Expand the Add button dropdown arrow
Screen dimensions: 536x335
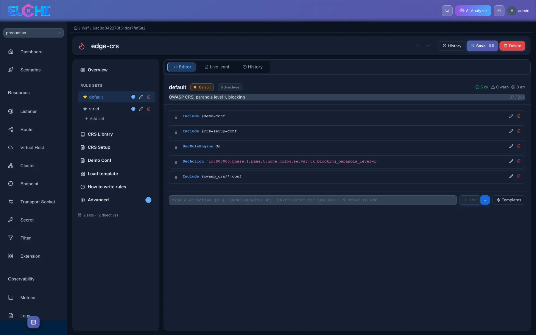(485, 200)
